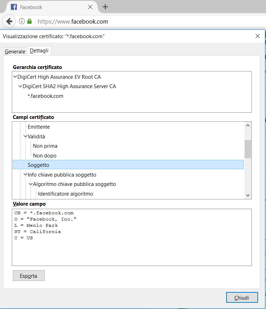Click the Campi certificato scrollbar thumb
The image size is (266, 309).
pos(248,149)
